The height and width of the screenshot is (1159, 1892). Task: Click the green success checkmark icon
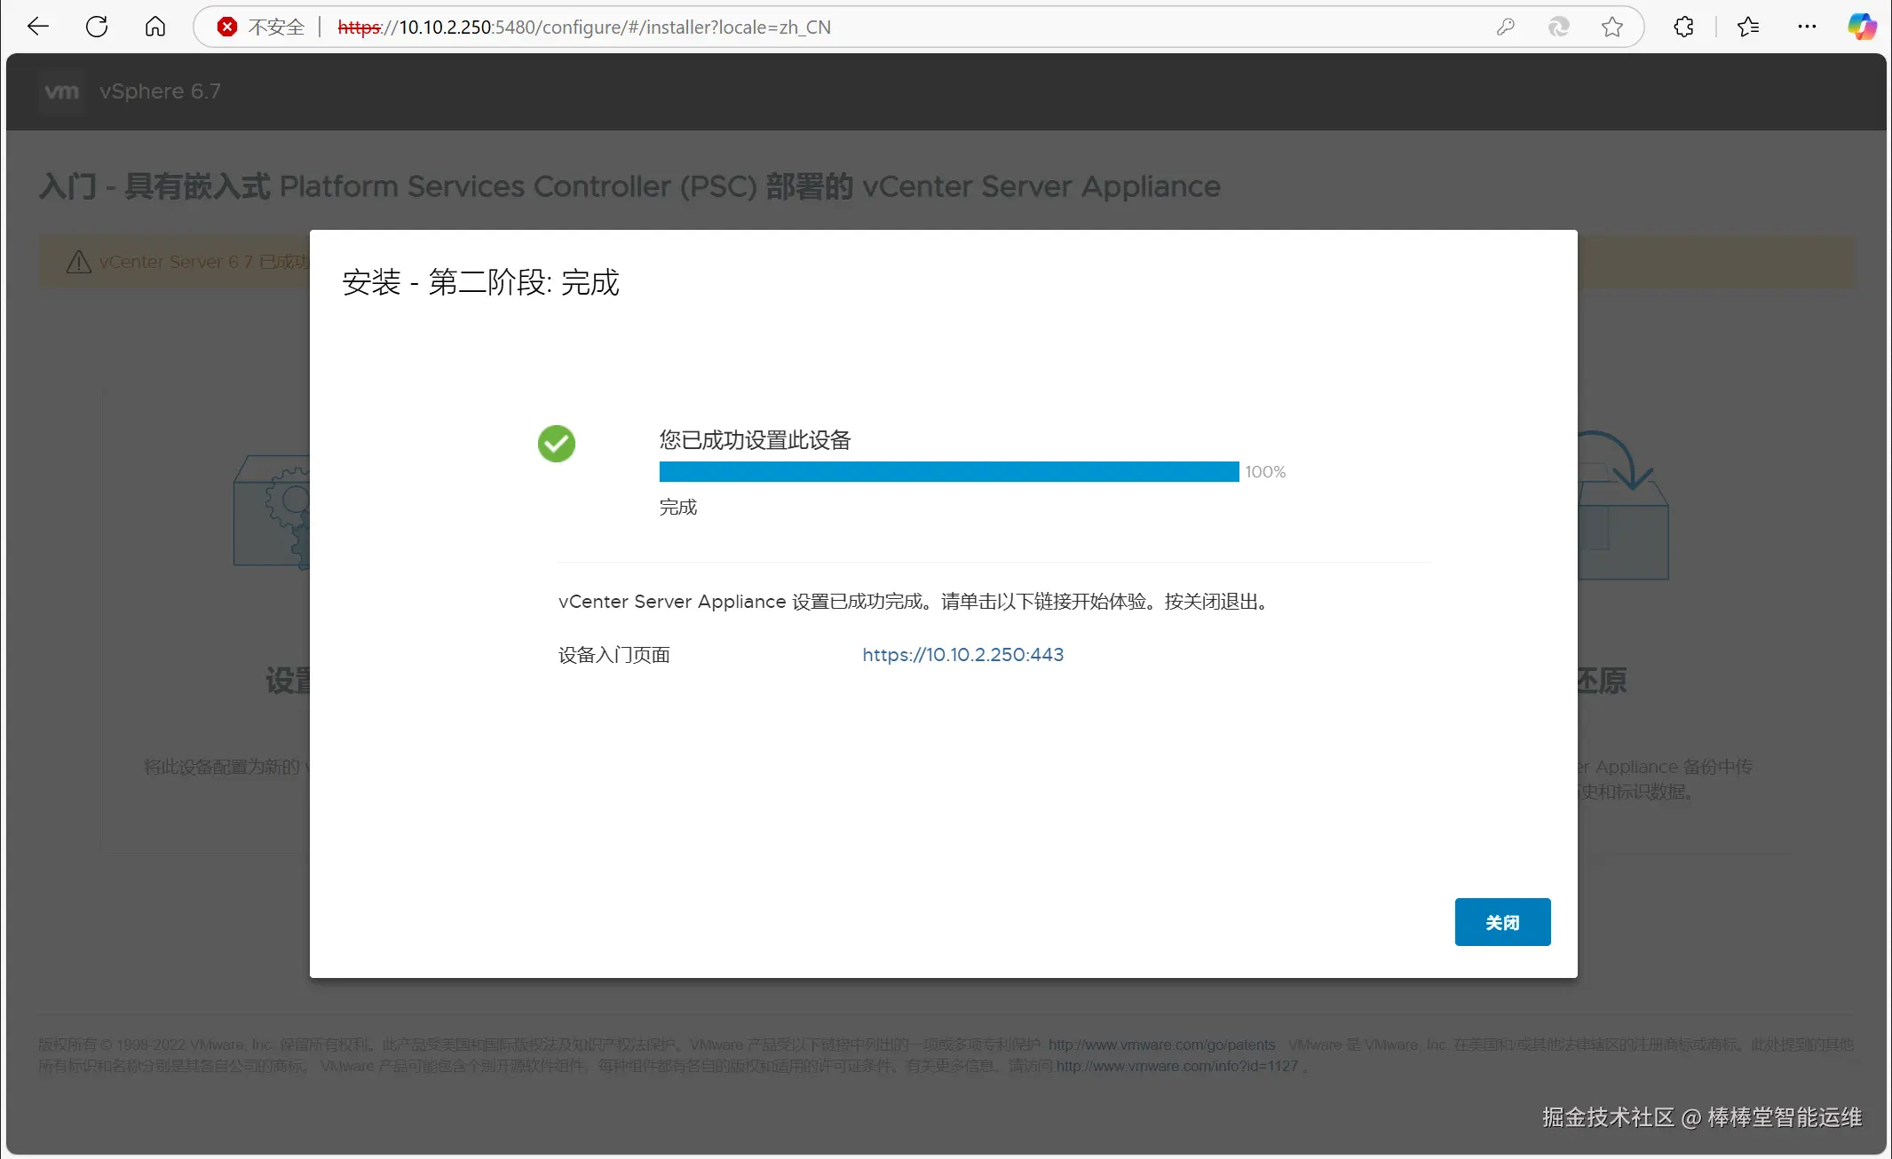[x=557, y=444]
